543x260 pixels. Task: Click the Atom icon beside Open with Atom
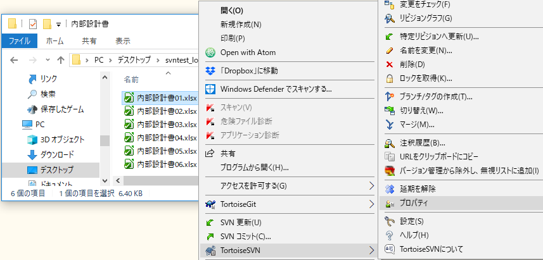pos(210,53)
